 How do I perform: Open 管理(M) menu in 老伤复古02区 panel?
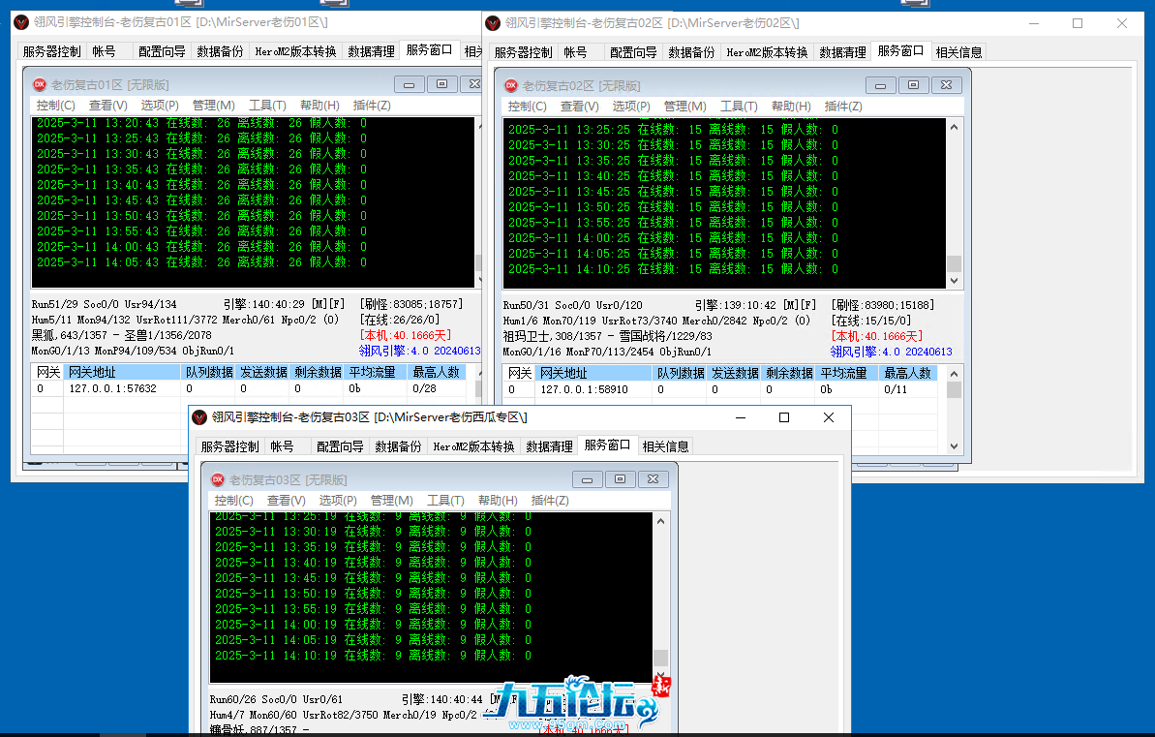click(x=685, y=107)
